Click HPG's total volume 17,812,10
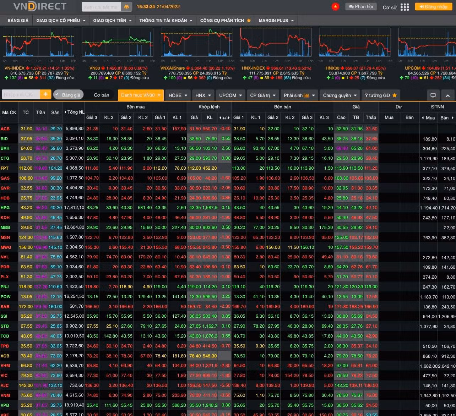 click(x=74, y=208)
